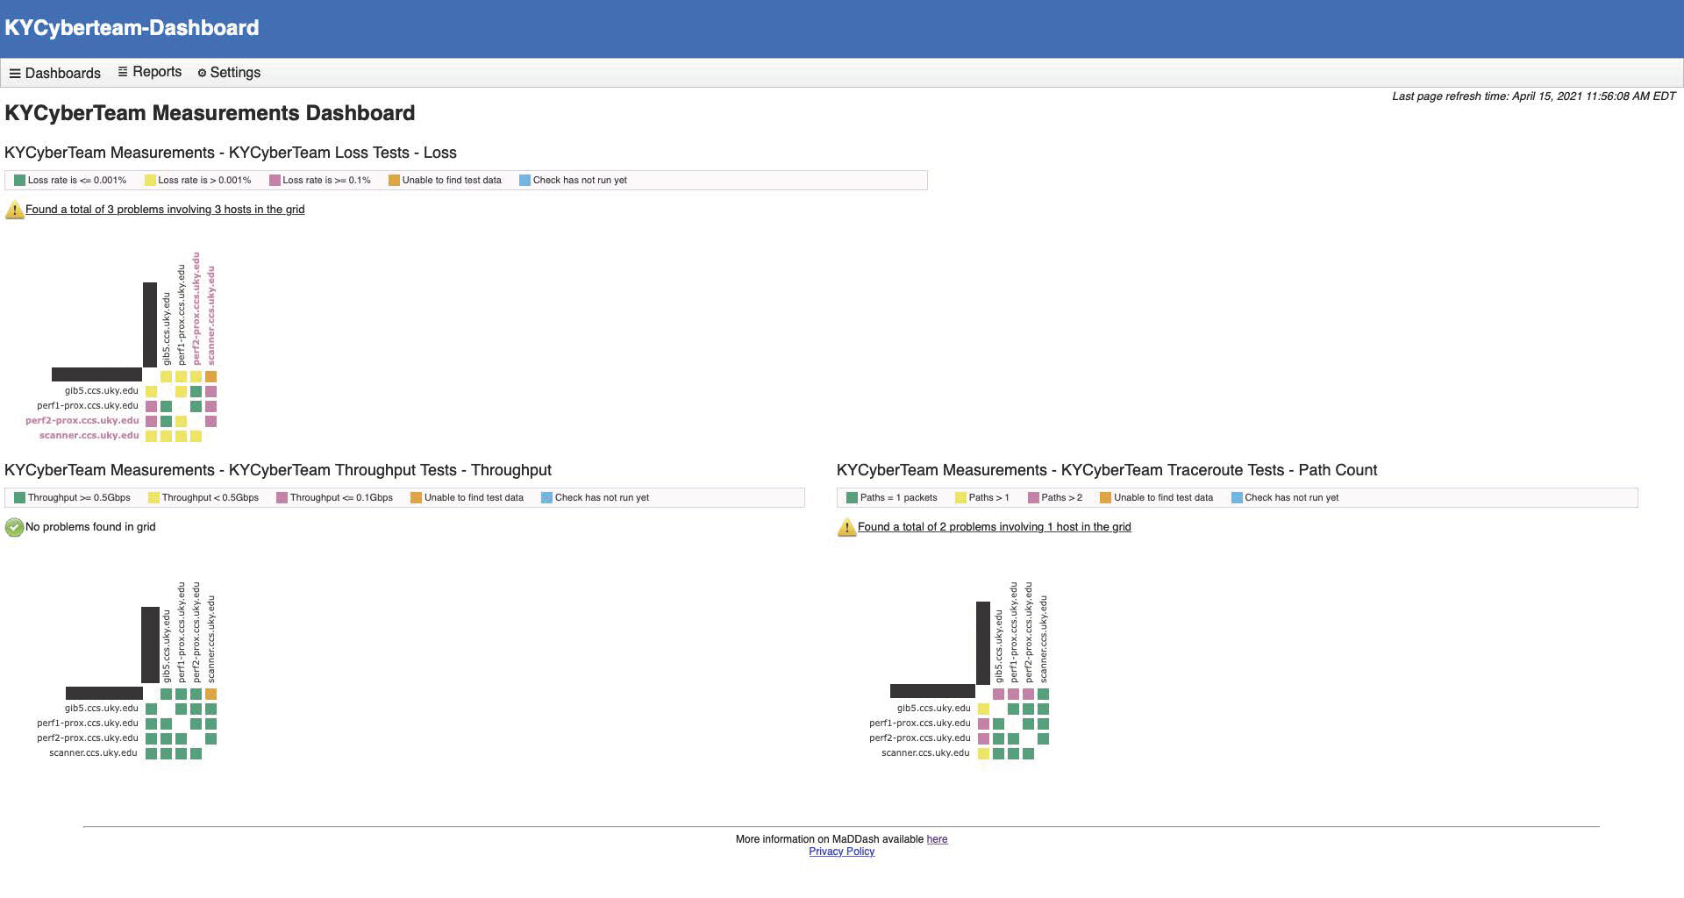Screen dimensions: 1684x898
Task: Traceroute grid: click perf2-prox row, perf1-prox column cell
Action: tap(1013, 738)
